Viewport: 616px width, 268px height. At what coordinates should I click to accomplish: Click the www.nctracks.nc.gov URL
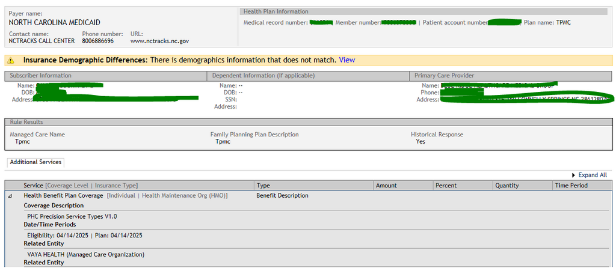159,41
